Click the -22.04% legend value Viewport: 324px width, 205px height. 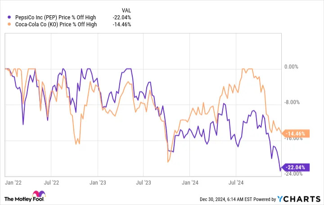122,18
